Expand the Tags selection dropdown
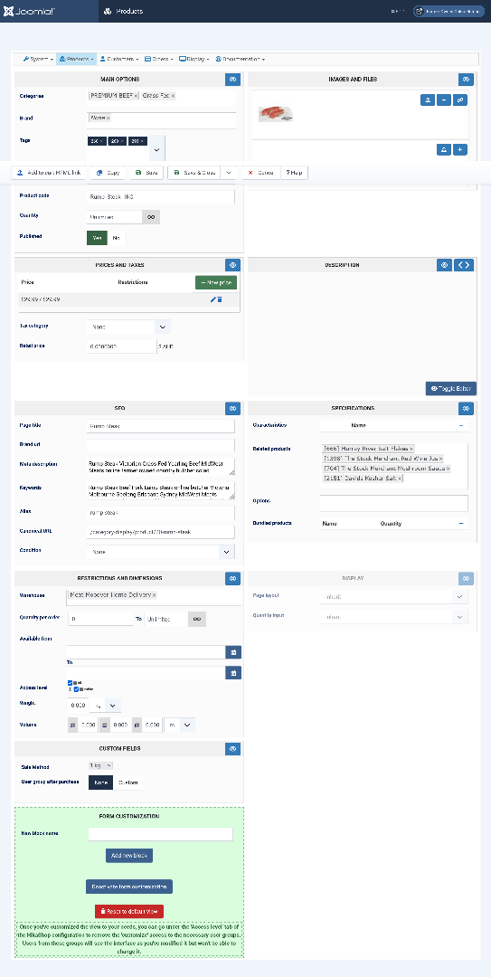Viewport: 491px width, 977px height. (156, 150)
